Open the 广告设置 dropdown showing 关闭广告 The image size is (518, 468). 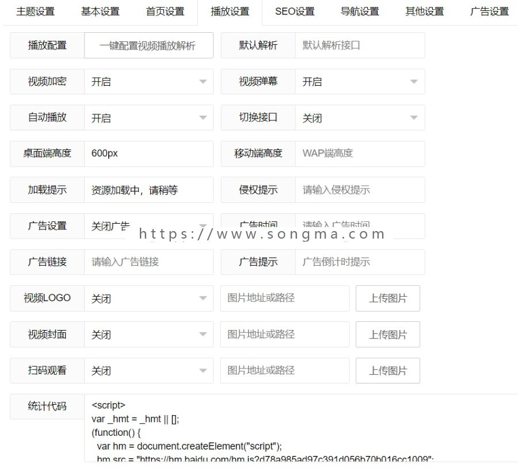point(148,226)
